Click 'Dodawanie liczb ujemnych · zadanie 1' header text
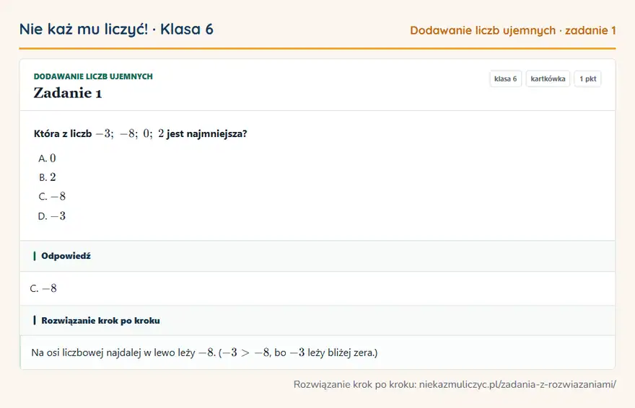635x408 pixels. [x=513, y=31]
